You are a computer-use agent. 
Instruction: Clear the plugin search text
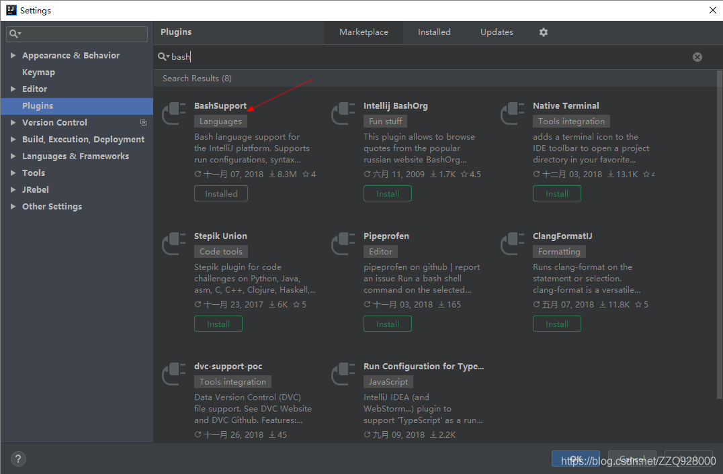(697, 56)
